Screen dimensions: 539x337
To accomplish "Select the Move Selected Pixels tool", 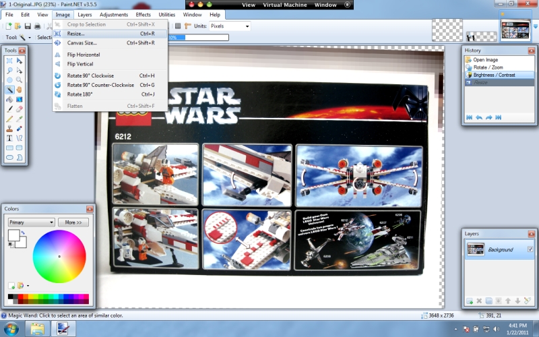I will pyautogui.click(x=20, y=61).
